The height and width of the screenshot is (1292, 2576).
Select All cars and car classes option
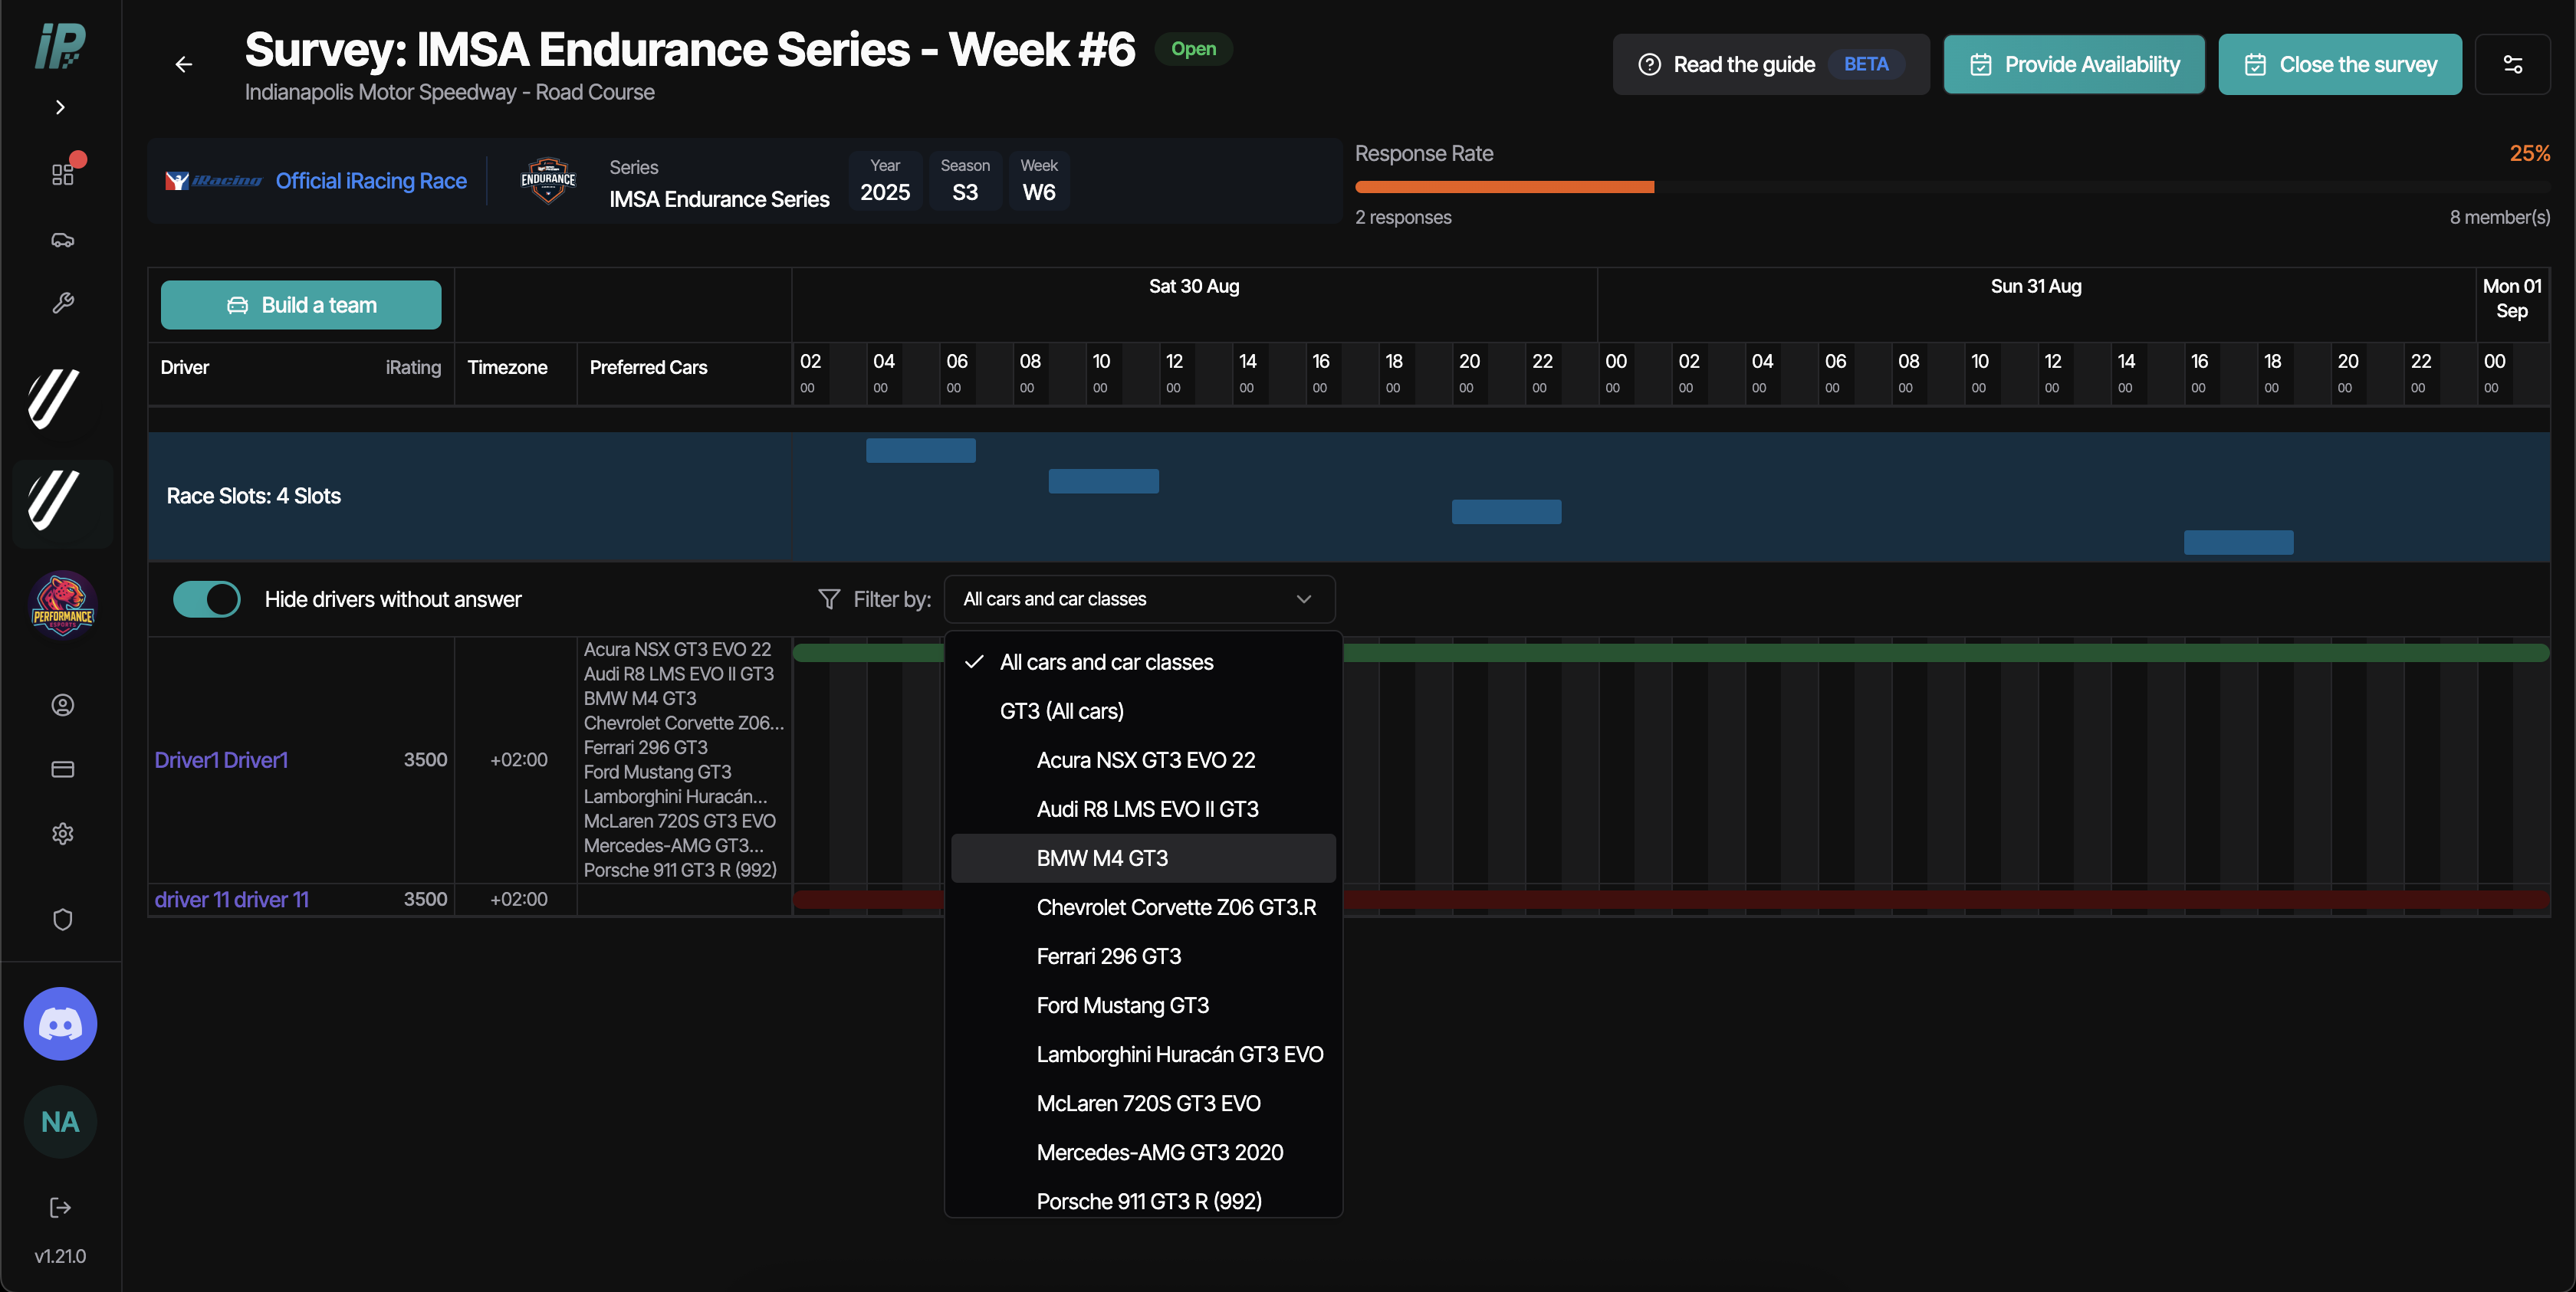1143,661
